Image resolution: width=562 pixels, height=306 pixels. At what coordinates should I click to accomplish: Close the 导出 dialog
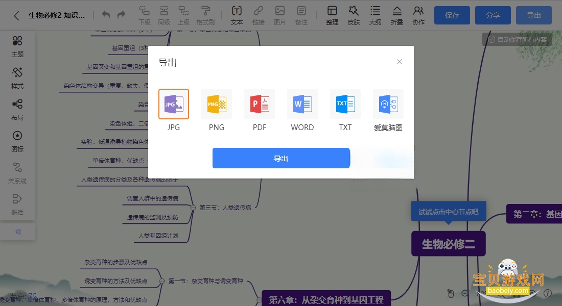(x=400, y=62)
